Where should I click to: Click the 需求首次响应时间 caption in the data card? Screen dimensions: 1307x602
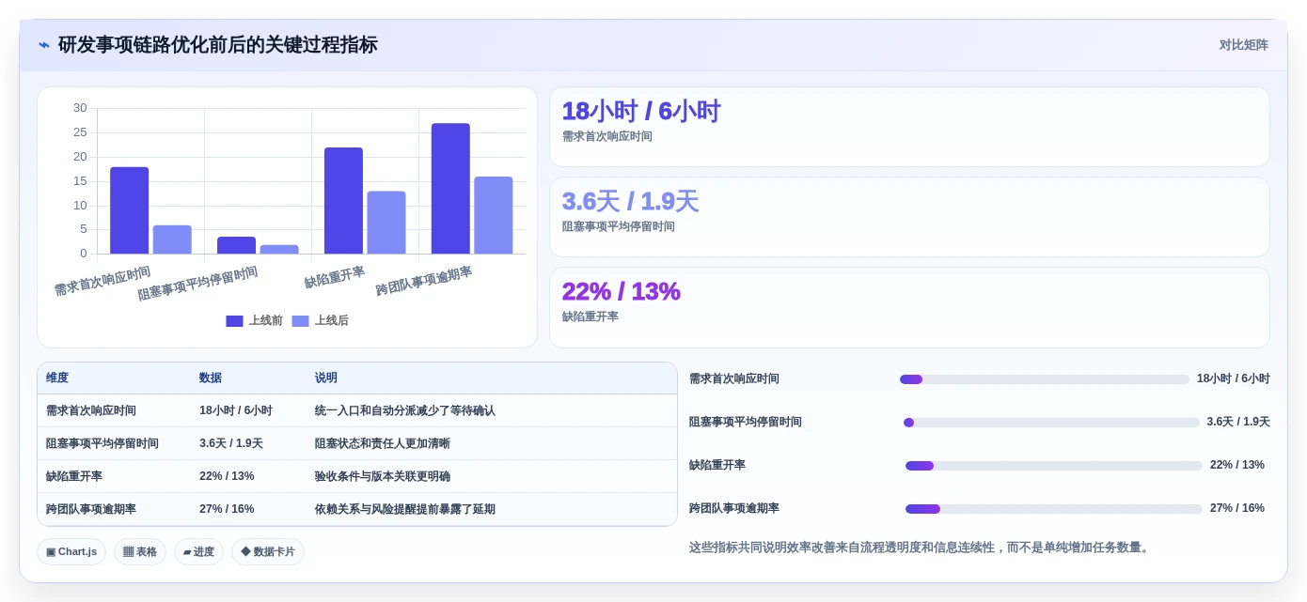(606, 137)
